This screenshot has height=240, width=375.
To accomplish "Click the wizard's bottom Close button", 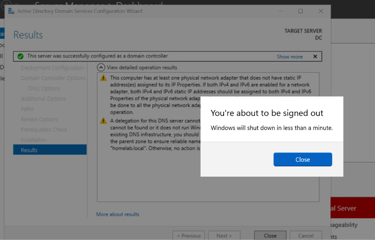I will tap(270, 235).
